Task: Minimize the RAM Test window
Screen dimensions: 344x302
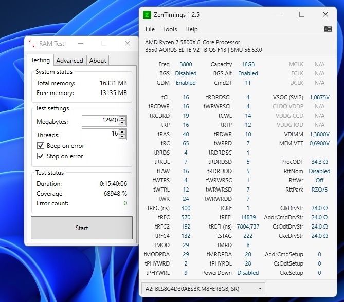Action: click(81, 43)
